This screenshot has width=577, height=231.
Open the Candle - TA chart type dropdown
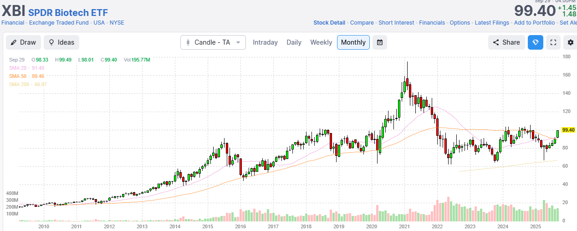[213, 42]
